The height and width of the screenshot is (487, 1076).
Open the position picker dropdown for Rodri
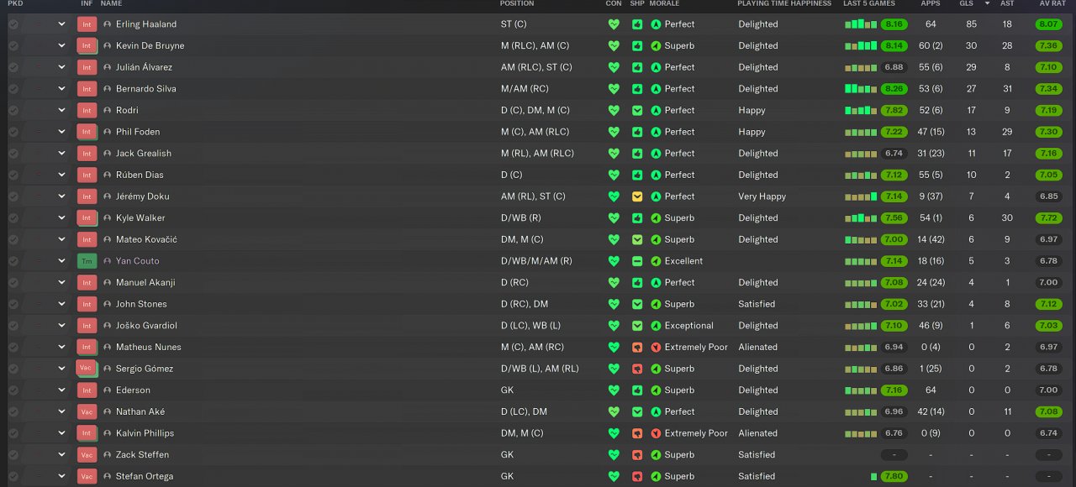coord(61,110)
